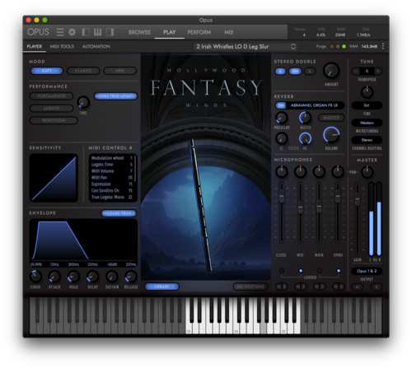Viewport: 412px width, 368px height.
Task: Click the envelope Decay knob
Action: (x=92, y=277)
